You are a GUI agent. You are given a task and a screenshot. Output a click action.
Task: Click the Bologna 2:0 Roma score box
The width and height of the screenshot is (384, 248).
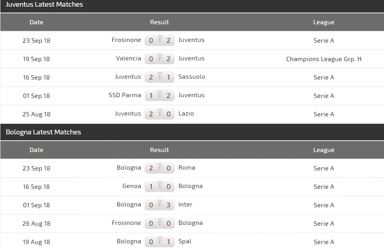160,168
